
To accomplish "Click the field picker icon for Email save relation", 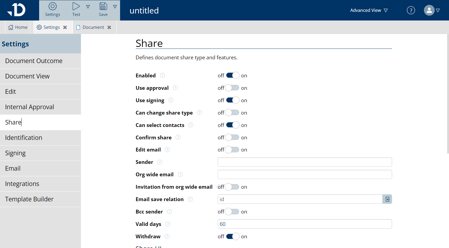I will pos(387,199).
